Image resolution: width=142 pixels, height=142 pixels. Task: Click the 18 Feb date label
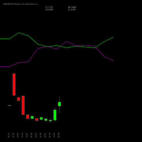click(x=22, y=135)
